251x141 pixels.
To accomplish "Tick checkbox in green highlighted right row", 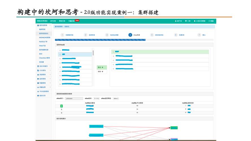I will (x=113, y=52).
